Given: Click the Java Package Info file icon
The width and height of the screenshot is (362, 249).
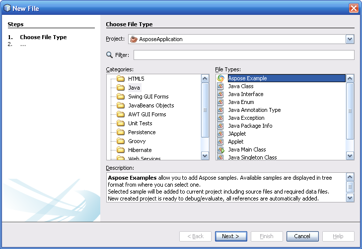Looking at the screenshot, I should coord(220,126).
